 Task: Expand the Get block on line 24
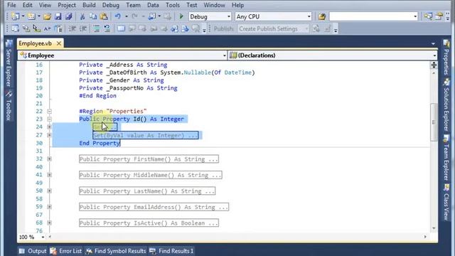49,127
